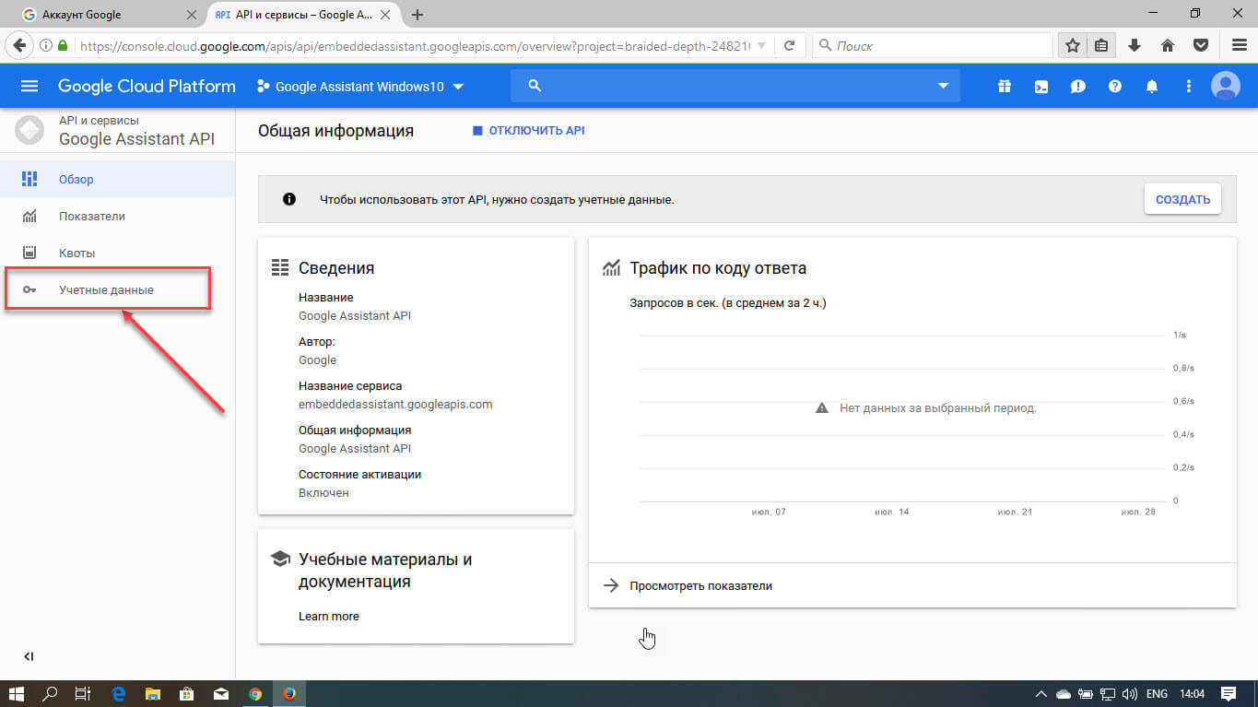Image resolution: width=1258 pixels, height=707 pixels.
Task: Click the Обзор dashboard icon
Action: coord(29,179)
